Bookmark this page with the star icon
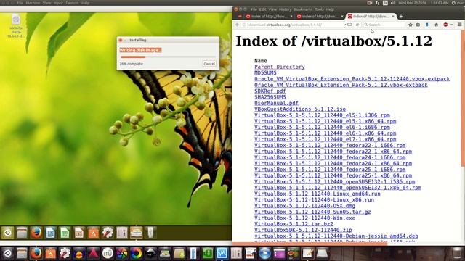 [411, 25]
